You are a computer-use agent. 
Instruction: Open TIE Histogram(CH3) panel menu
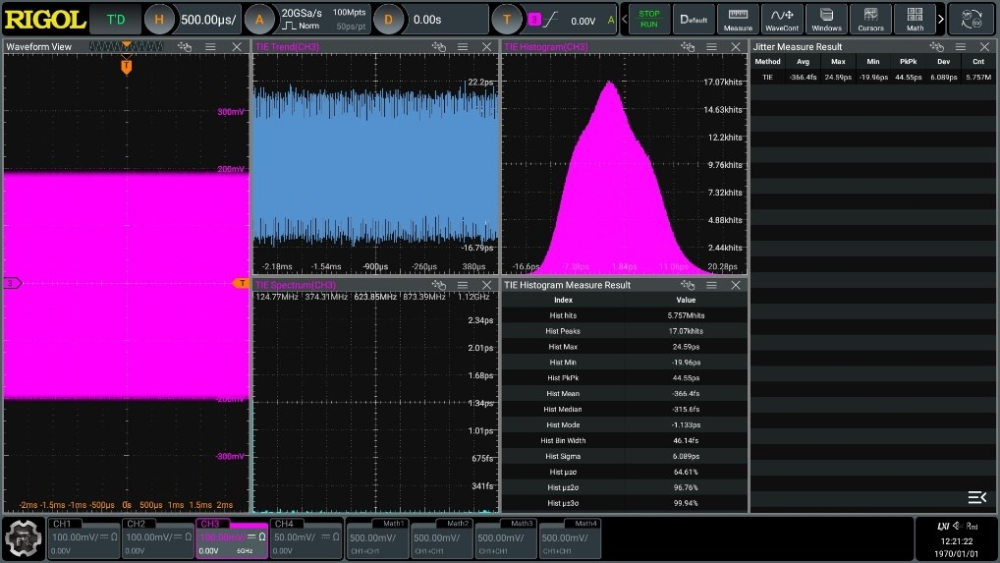(711, 46)
